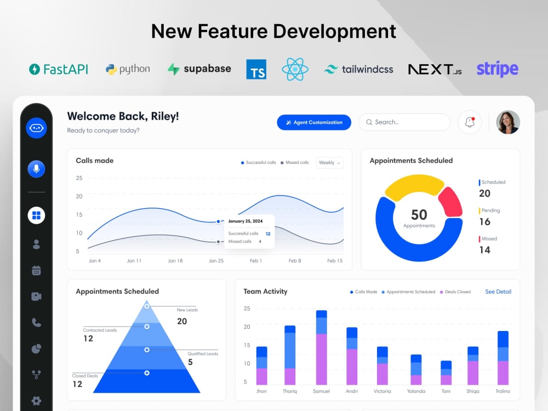Click the Calls made chart title
548x411 pixels.
tap(95, 161)
